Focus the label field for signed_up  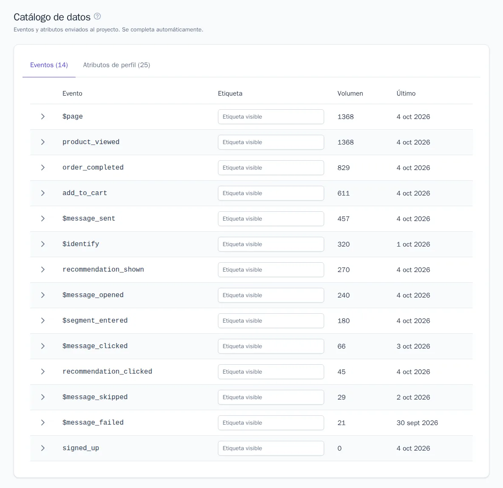pyautogui.click(x=271, y=448)
